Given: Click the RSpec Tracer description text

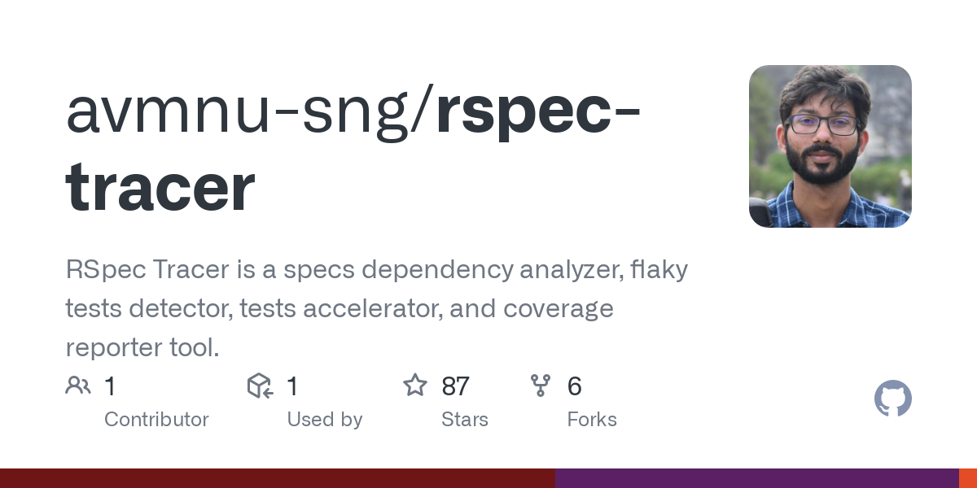Looking at the screenshot, I should pos(377,309).
